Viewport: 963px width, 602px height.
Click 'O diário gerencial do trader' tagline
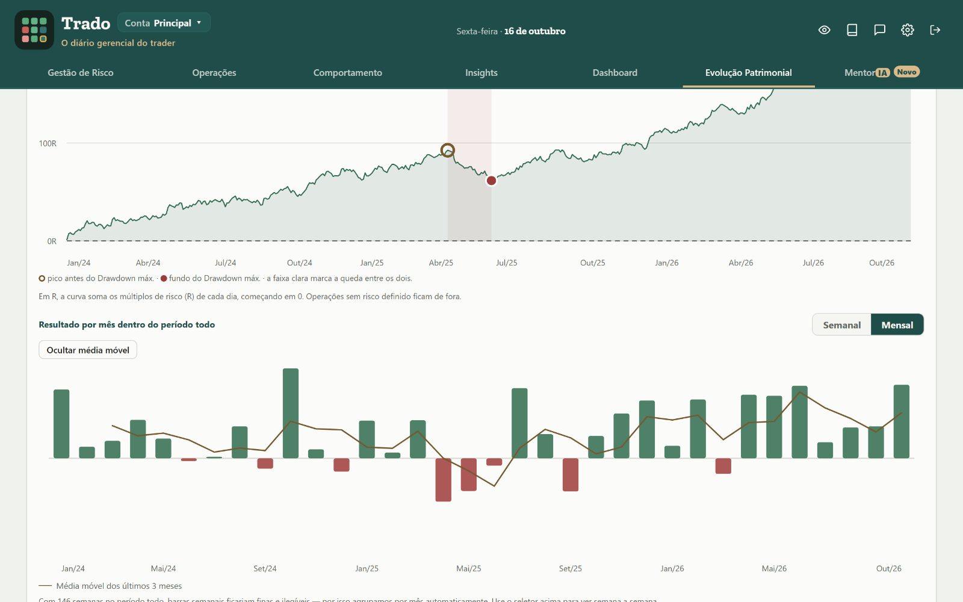118,43
